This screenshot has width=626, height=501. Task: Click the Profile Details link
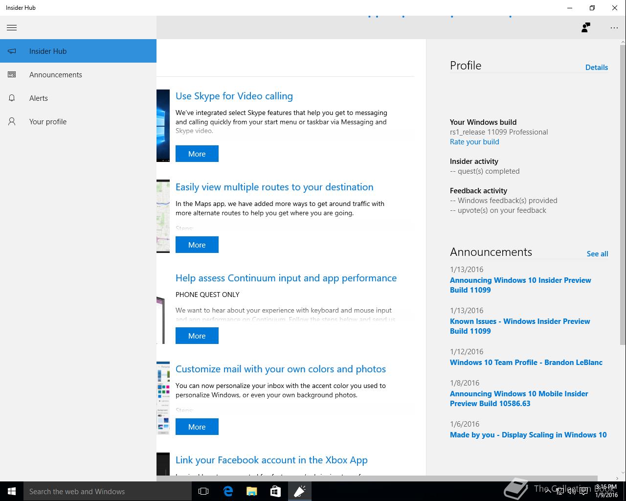click(x=597, y=68)
